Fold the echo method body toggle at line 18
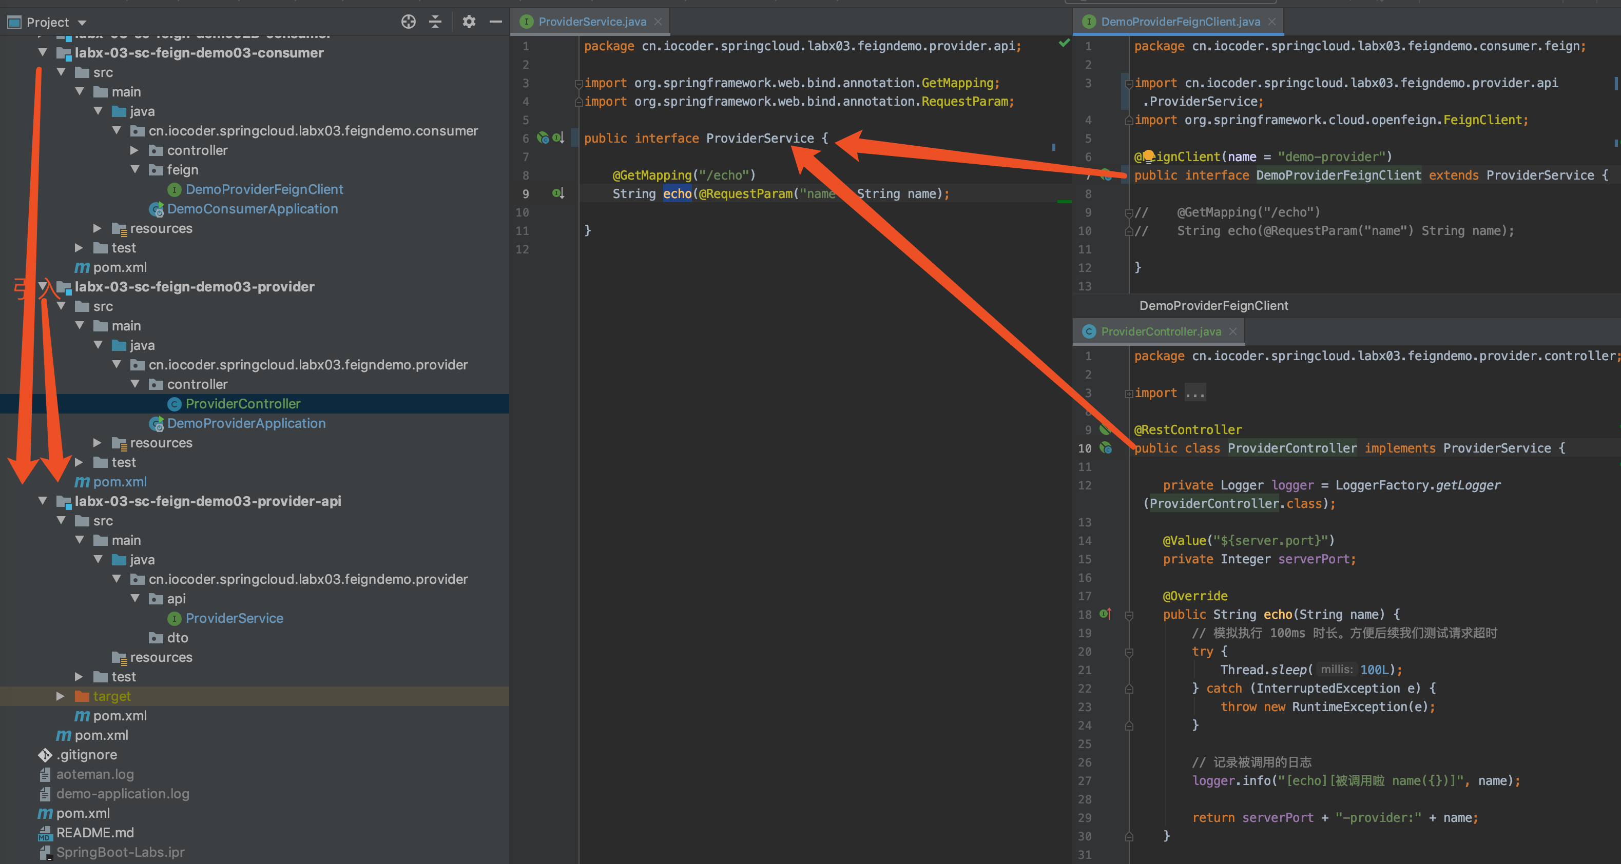The image size is (1621, 864). (x=1129, y=615)
